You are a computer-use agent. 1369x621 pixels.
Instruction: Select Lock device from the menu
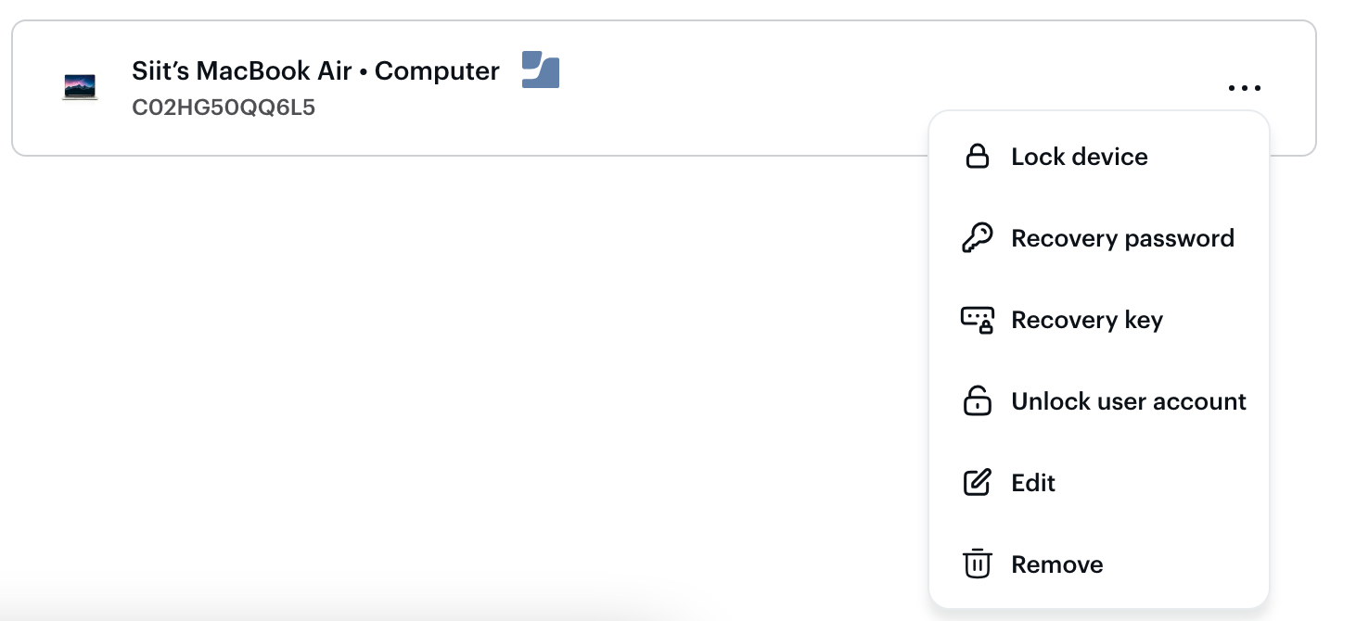[x=1079, y=157]
